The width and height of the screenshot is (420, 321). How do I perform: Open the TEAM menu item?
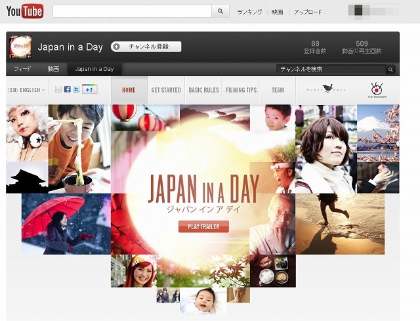[278, 91]
